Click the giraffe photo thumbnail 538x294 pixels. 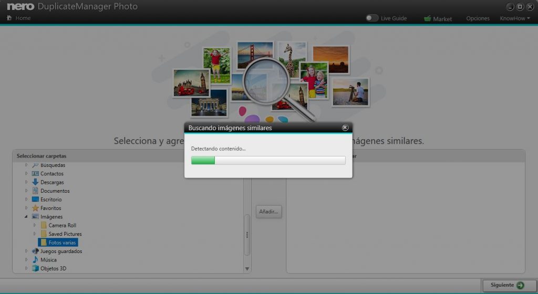click(x=292, y=59)
